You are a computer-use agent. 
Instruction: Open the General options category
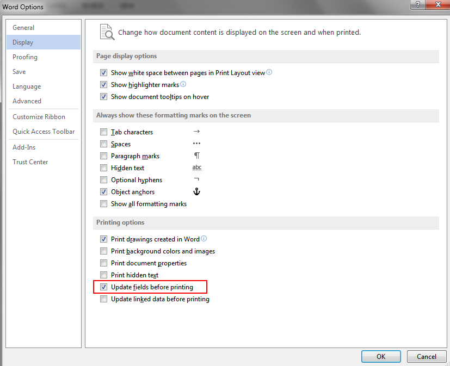pyautogui.click(x=23, y=28)
